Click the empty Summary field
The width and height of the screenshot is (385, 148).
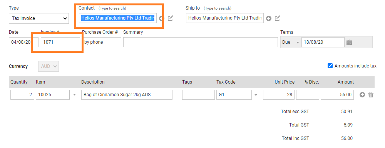tap(200, 42)
